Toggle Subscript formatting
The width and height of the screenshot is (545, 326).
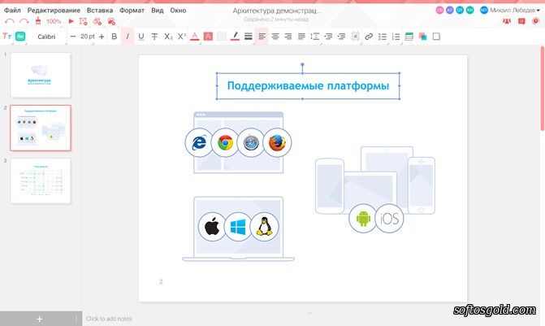click(x=168, y=37)
